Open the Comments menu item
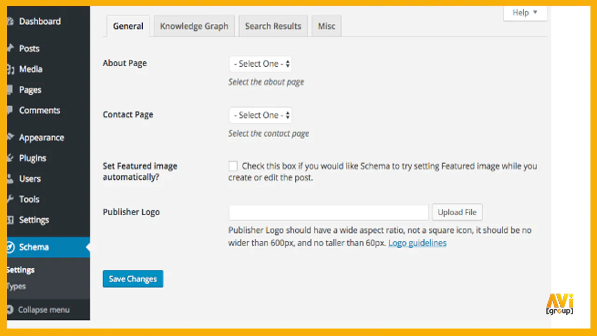This screenshot has width=597, height=336. point(40,110)
